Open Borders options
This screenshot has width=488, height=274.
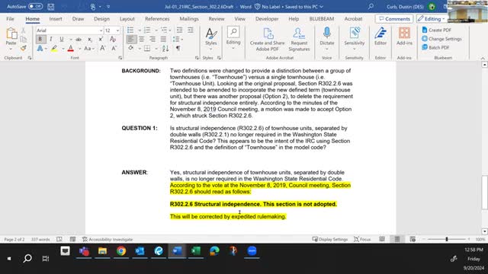click(147, 48)
